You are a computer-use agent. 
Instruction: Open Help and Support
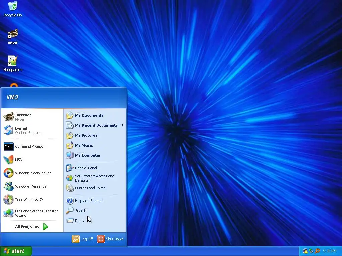(x=95, y=201)
